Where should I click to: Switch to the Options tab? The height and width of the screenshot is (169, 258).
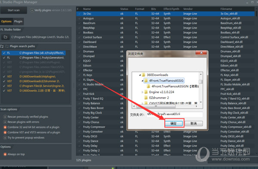[6, 22]
